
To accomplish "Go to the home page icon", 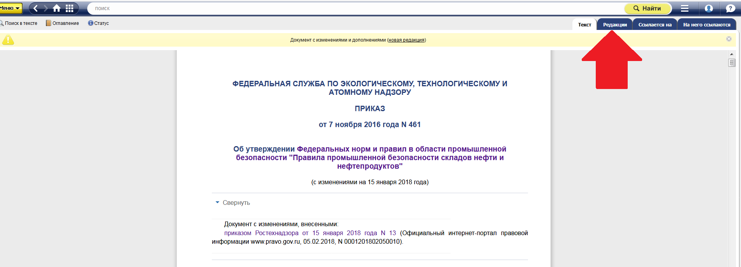I will (57, 8).
